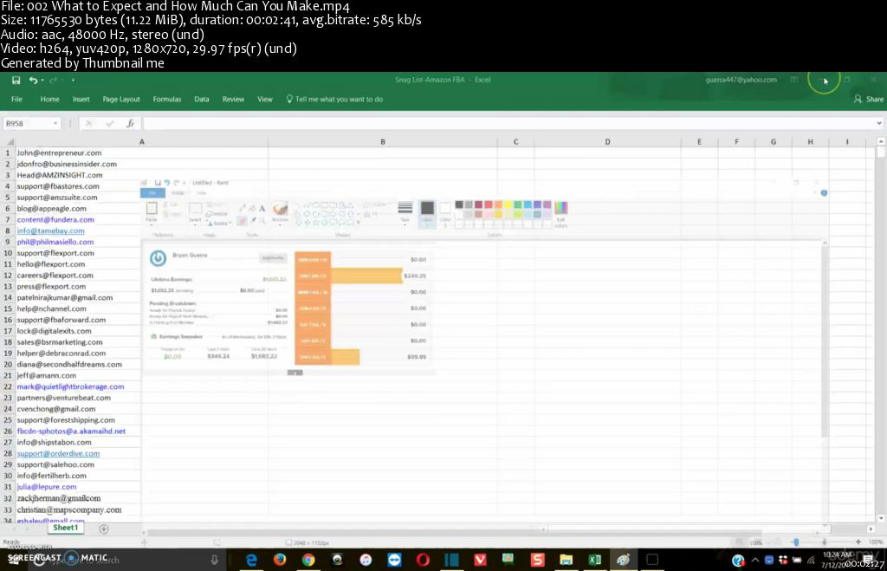
Task: Click the zoom slider handle
Action: click(x=796, y=542)
